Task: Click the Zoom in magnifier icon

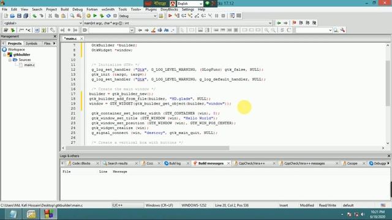Action: [x=267, y=30]
